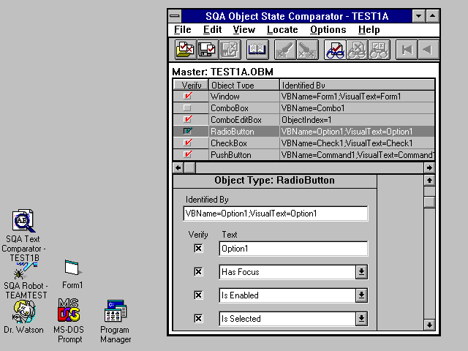Image resolution: width=468 pixels, height=351 pixels.
Task: Expand the Has Focus dropdown
Action: [361, 272]
